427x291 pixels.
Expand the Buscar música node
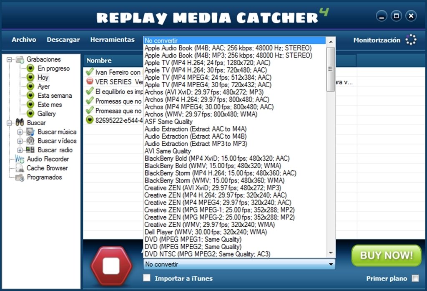click(x=20, y=132)
